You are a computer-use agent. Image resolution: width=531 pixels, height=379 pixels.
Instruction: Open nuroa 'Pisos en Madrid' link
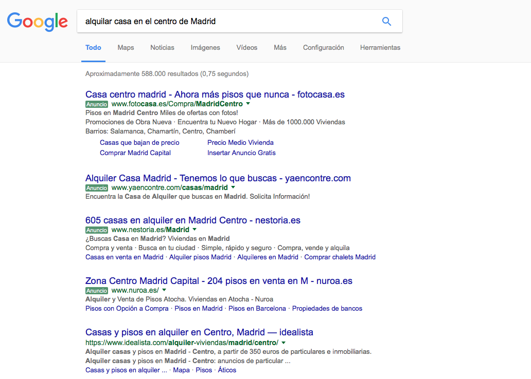click(x=199, y=308)
